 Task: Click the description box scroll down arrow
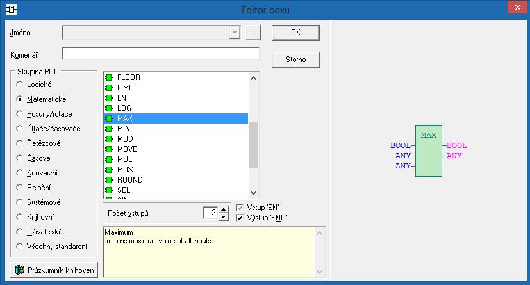click(319, 272)
